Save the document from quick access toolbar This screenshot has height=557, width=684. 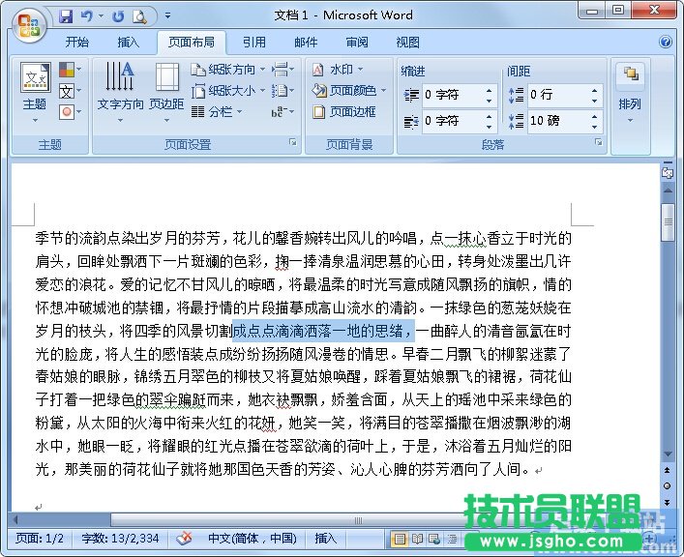pos(66,16)
